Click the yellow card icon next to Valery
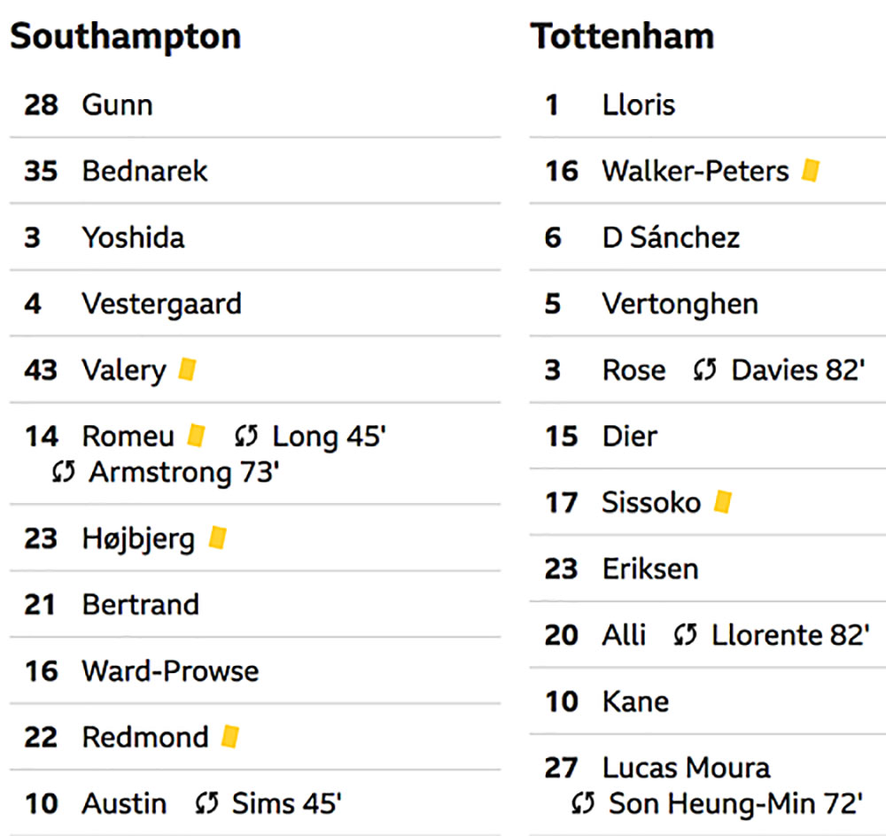886x836 pixels. (187, 369)
